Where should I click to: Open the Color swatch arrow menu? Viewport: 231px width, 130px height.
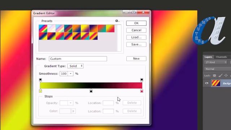[x=73, y=111]
